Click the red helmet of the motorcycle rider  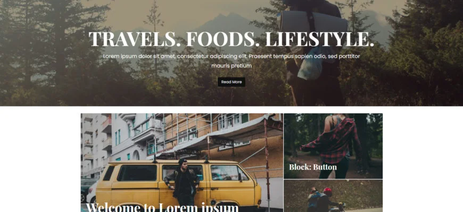pos(327,192)
